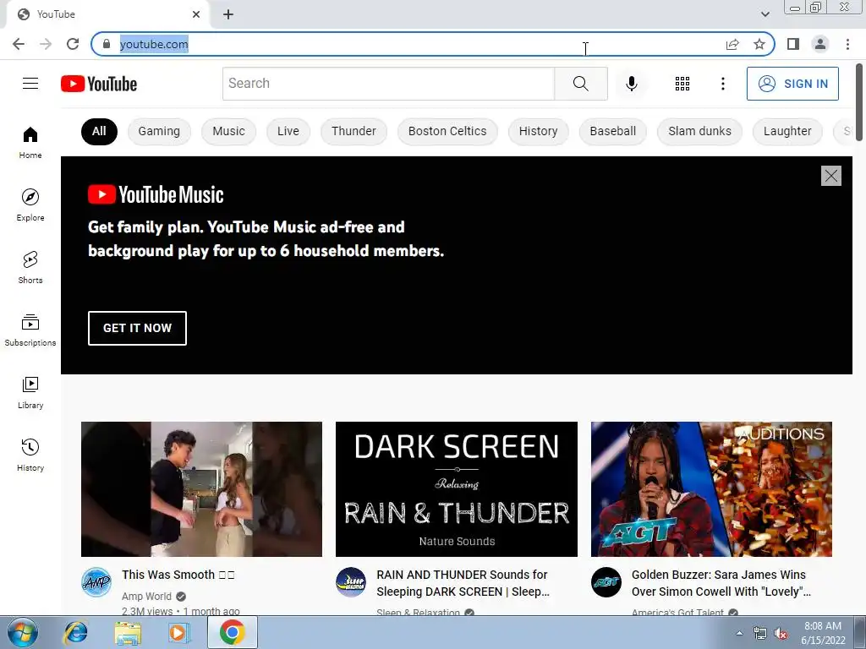The height and width of the screenshot is (649, 866).
Task: Open AGT Golden Buzzer video thumbnail
Action: [711, 489]
